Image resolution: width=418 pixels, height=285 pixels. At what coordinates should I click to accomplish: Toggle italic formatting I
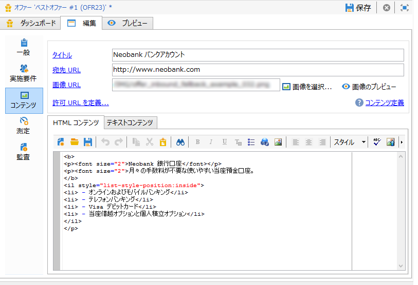(211, 142)
